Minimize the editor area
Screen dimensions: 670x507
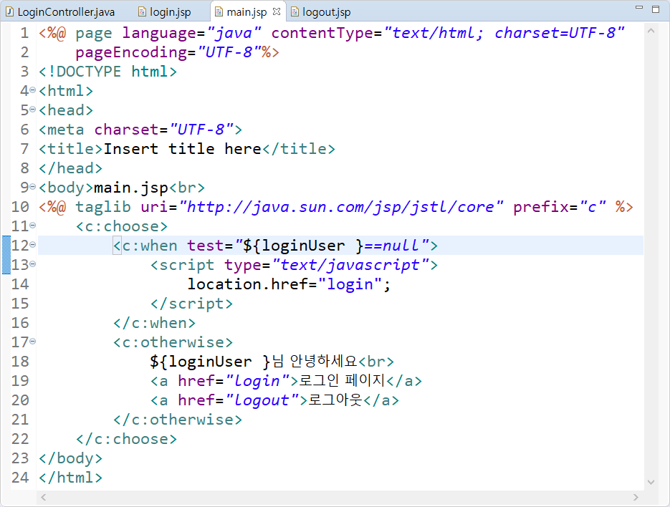(x=639, y=8)
